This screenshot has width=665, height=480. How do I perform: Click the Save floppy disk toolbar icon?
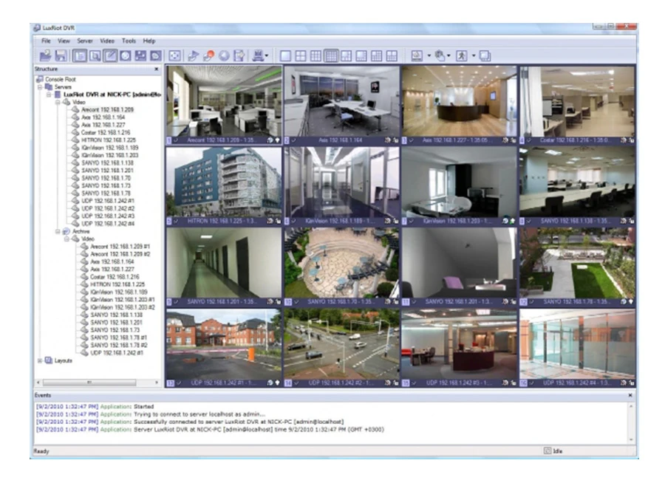point(60,56)
